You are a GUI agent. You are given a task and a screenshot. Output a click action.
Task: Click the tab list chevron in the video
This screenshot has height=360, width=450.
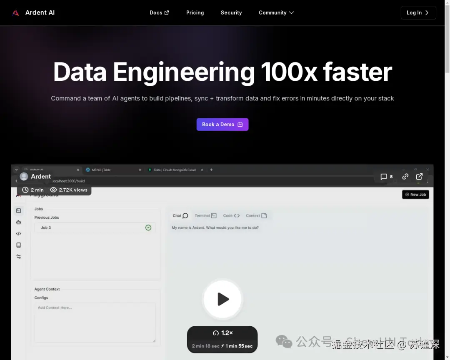coord(16,170)
